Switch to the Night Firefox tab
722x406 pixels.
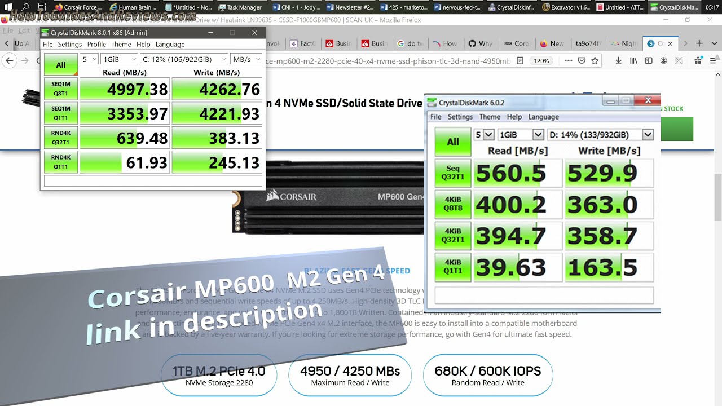coord(626,43)
